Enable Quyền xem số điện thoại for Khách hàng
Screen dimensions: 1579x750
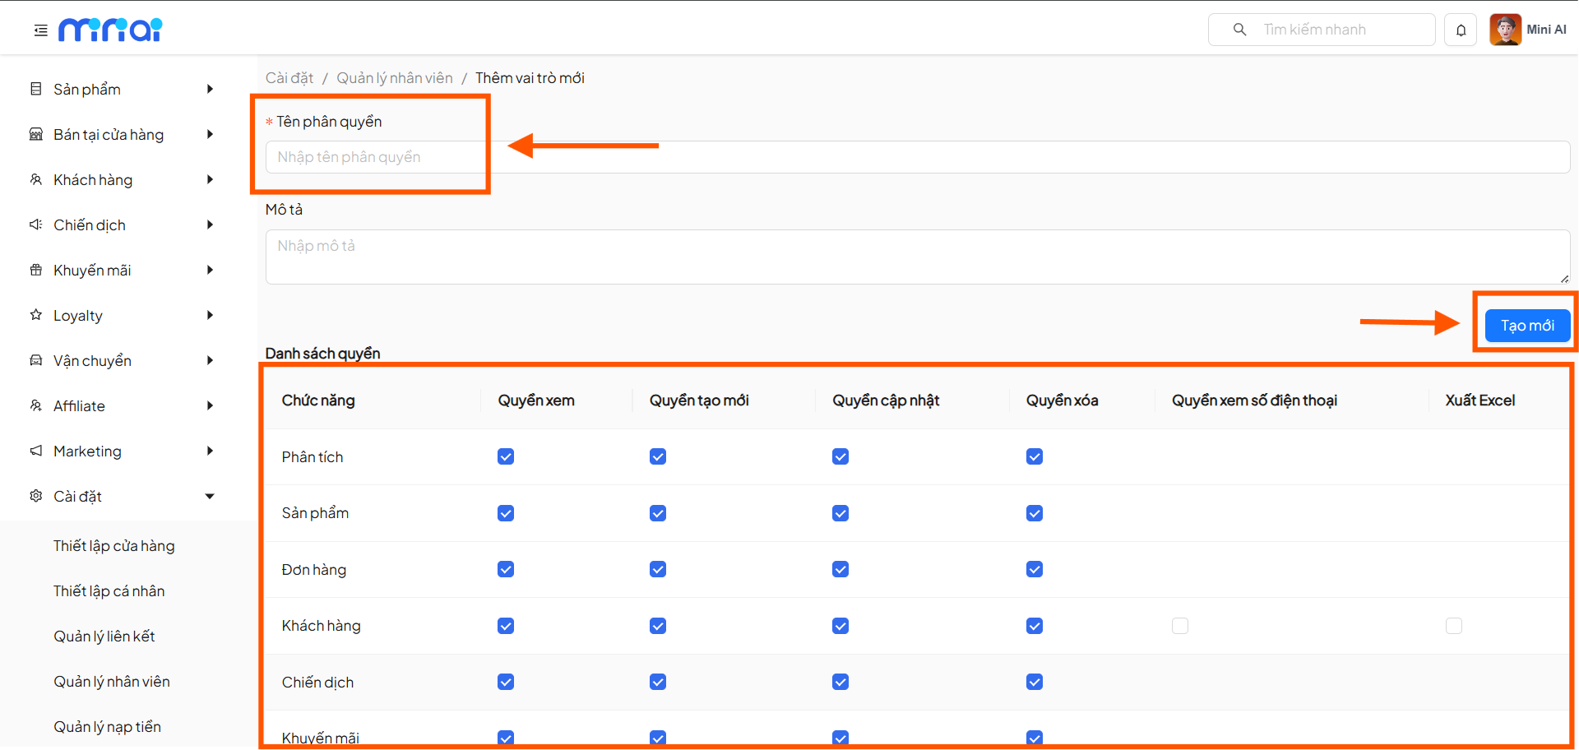[1180, 626]
